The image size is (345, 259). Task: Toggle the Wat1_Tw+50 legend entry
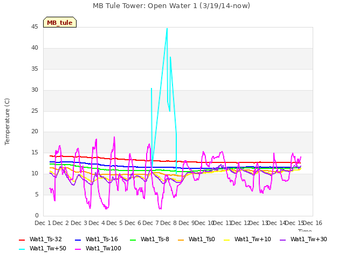click(x=43, y=249)
